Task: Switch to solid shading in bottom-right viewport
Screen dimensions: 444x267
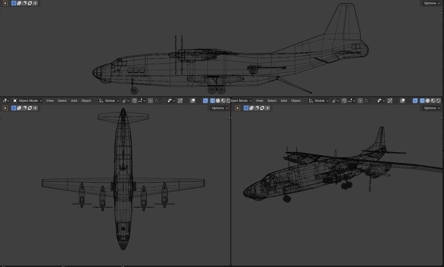Action: [x=428, y=101]
